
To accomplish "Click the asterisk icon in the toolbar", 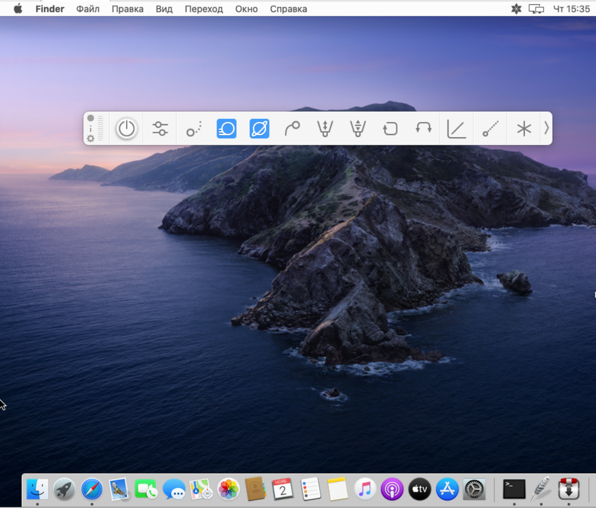I will click(524, 129).
